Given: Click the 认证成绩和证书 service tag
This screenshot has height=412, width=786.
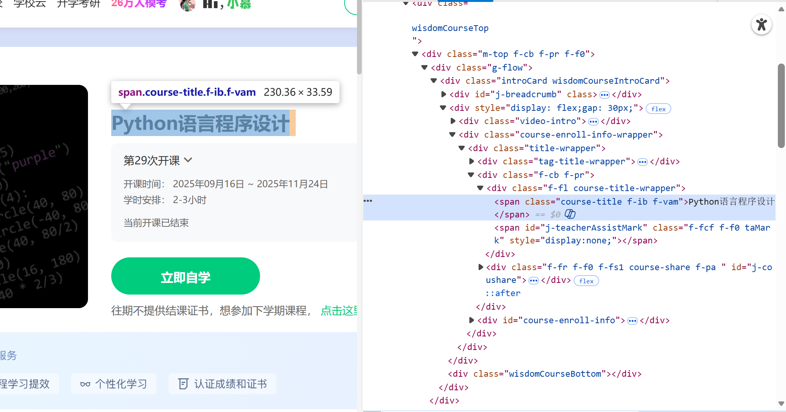Looking at the screenshot, I should click(x=222, y=384).
